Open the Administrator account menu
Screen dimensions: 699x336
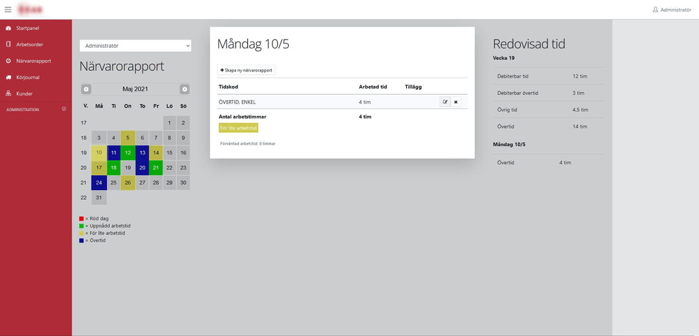tap(672, 10)
